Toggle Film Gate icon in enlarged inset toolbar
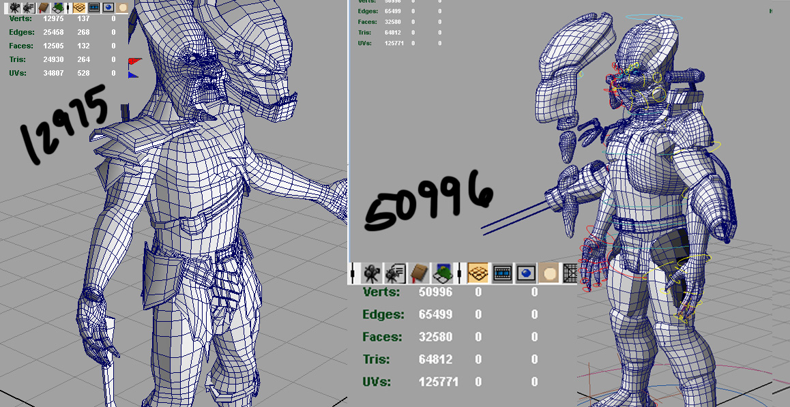 pyautogui.click(x=502, y=273)
